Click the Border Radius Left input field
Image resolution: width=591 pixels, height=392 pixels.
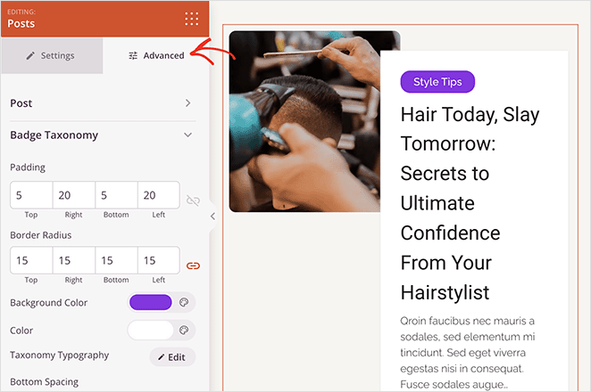(x=158, y=260)
